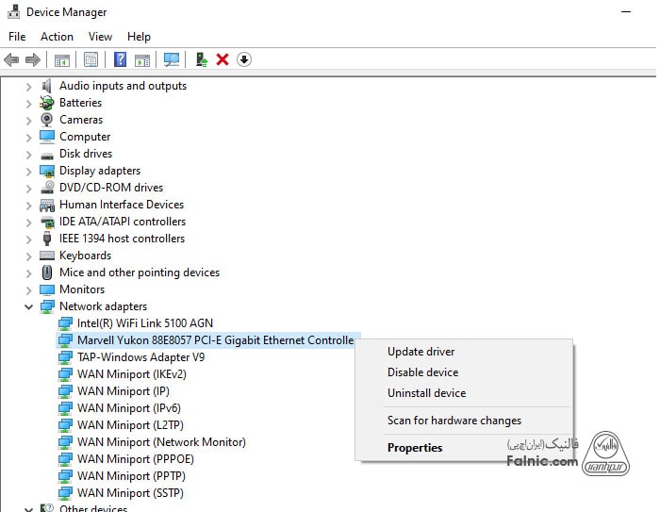Select Intel(R) WiFi Link 5100 AGN adapter

point(144,323)
